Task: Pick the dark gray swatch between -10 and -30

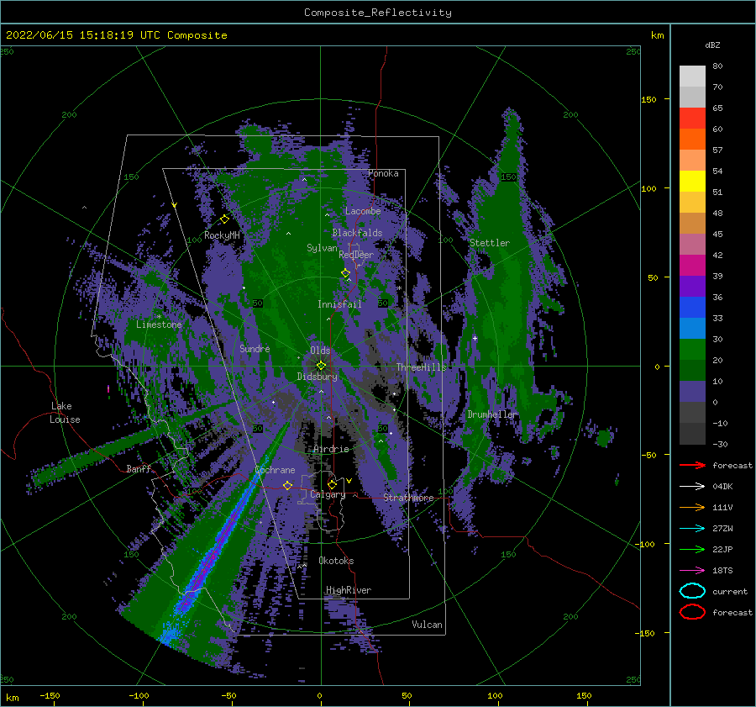Action: (x=692, y=434)
